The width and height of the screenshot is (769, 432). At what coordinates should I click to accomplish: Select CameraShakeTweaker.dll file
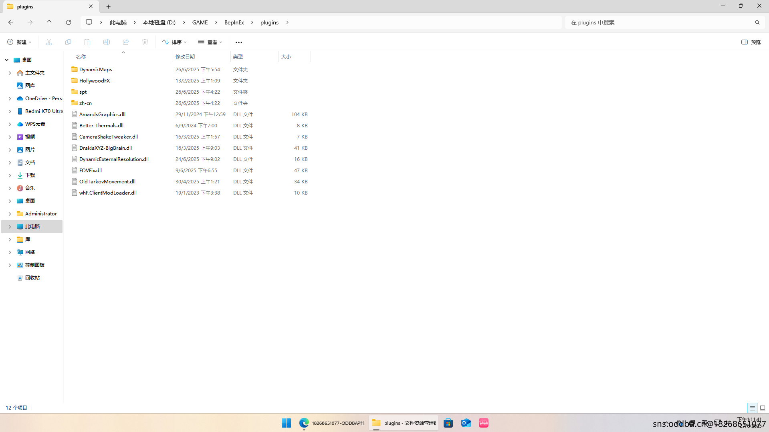[109, 137]
